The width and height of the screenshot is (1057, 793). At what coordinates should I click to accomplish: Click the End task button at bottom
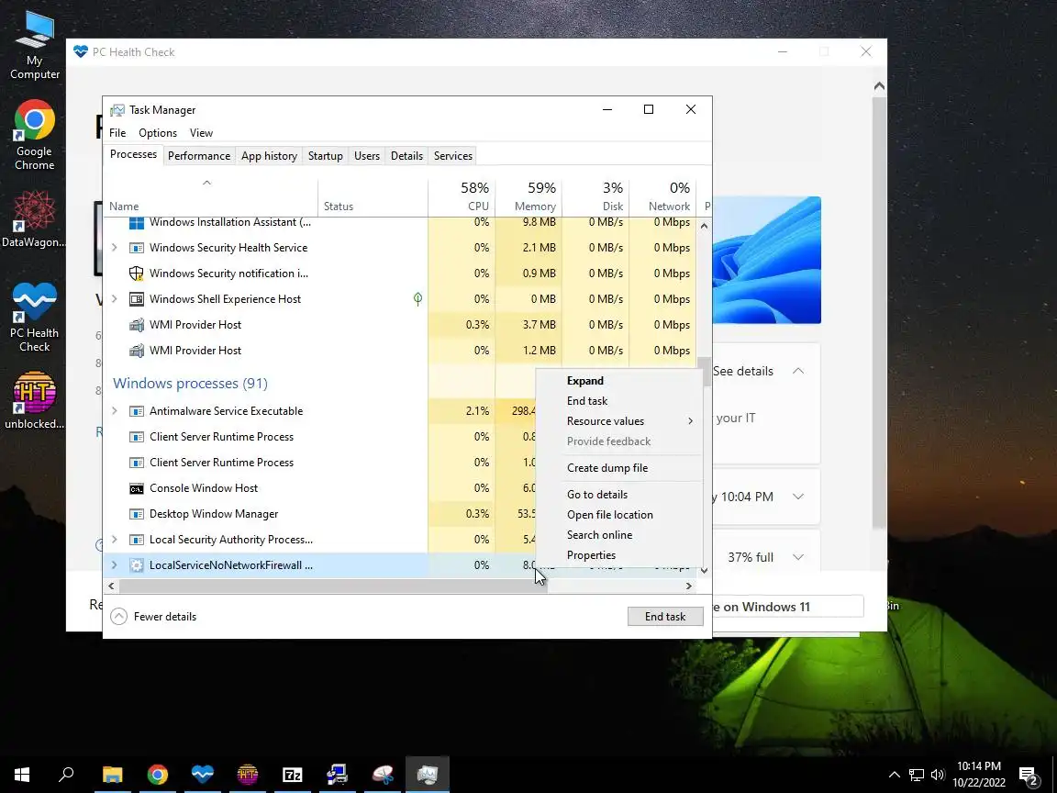coord(665,617)
